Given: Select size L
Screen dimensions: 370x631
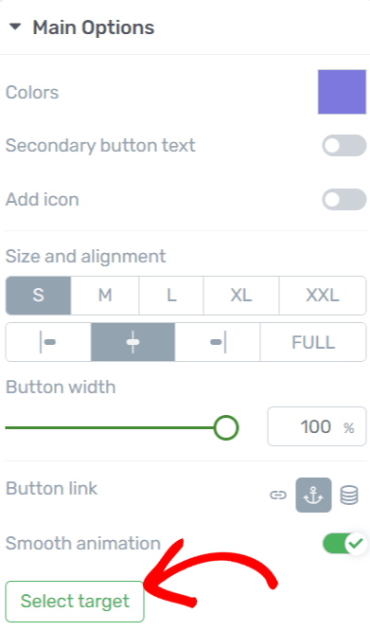Looking at the screenshot, I should pyautogui.click(x=171, y=296).
